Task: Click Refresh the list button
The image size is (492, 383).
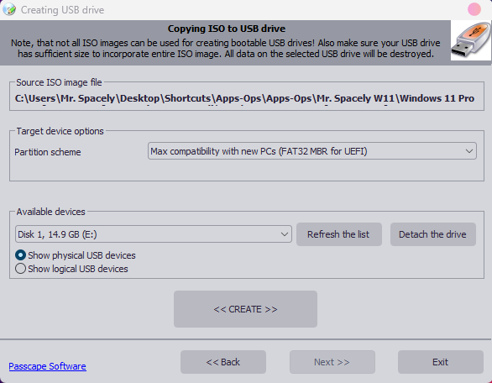Action: 339,234
